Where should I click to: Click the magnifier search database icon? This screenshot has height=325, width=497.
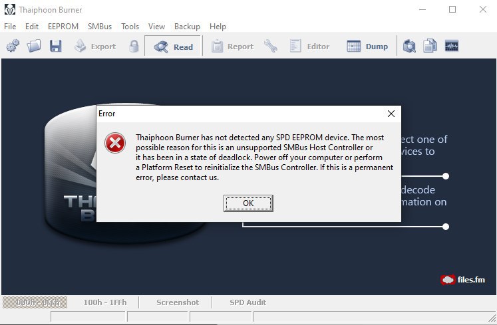(x=409, y=47)
